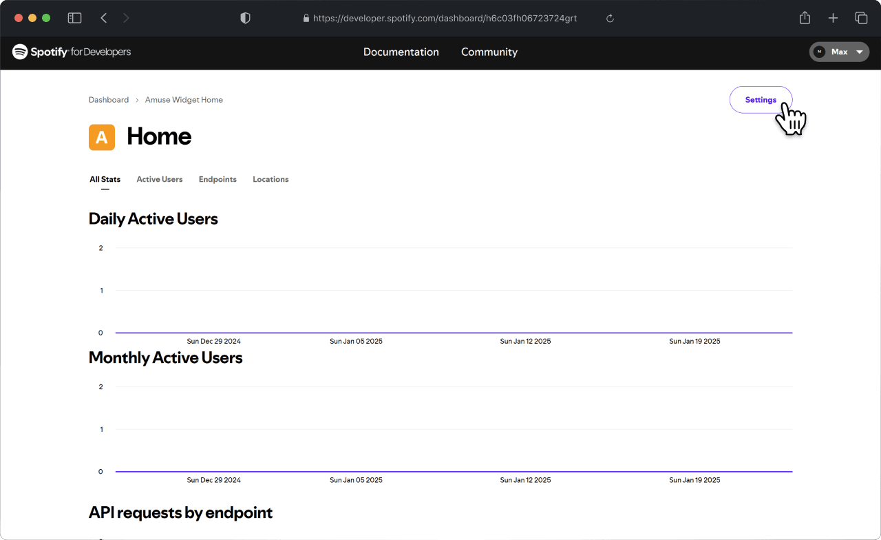Add a new tab with plus icon
This screenshot has height=540, width=881.
(833, 18)
